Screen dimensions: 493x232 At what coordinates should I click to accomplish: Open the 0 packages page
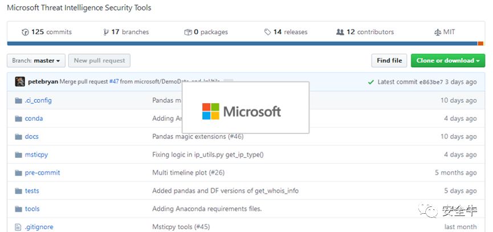click(206, 32)
